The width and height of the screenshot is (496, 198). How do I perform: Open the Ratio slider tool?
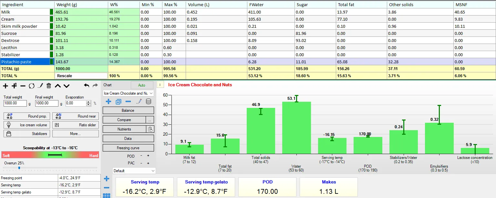point(75,125)
